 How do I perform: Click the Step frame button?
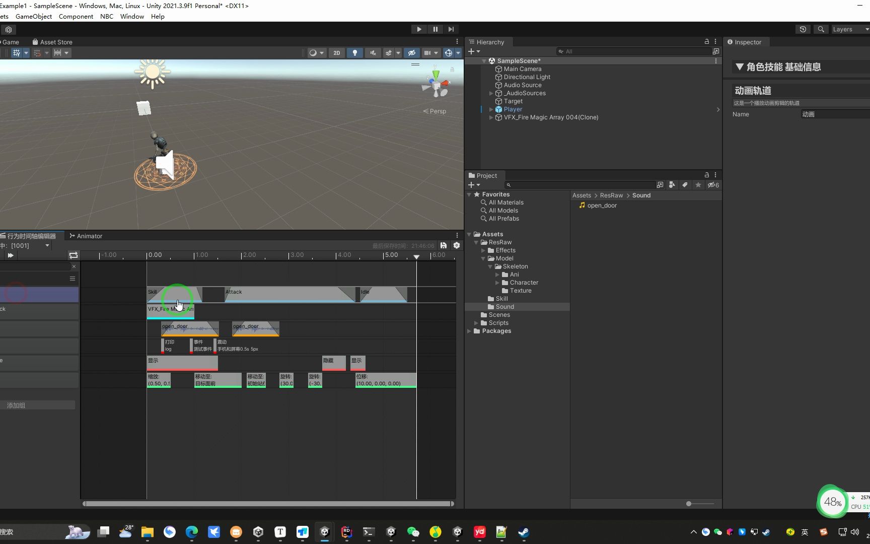click(x=451, y=29)
